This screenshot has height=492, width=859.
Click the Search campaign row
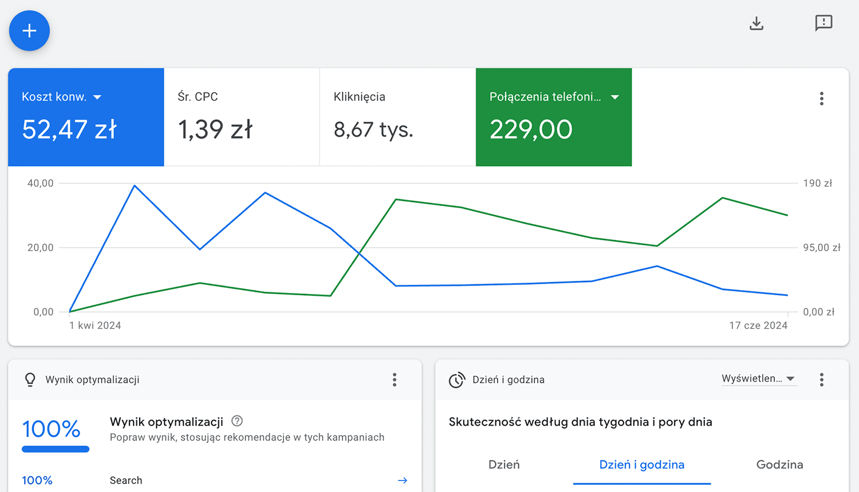click(x=126, y=481)
